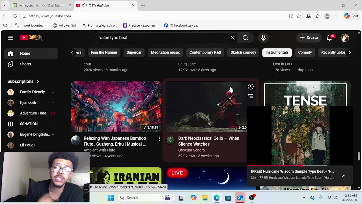This screenshot has height=204, width=362.
Task: Select the Instrumentals chip
Action: (277, 52)
